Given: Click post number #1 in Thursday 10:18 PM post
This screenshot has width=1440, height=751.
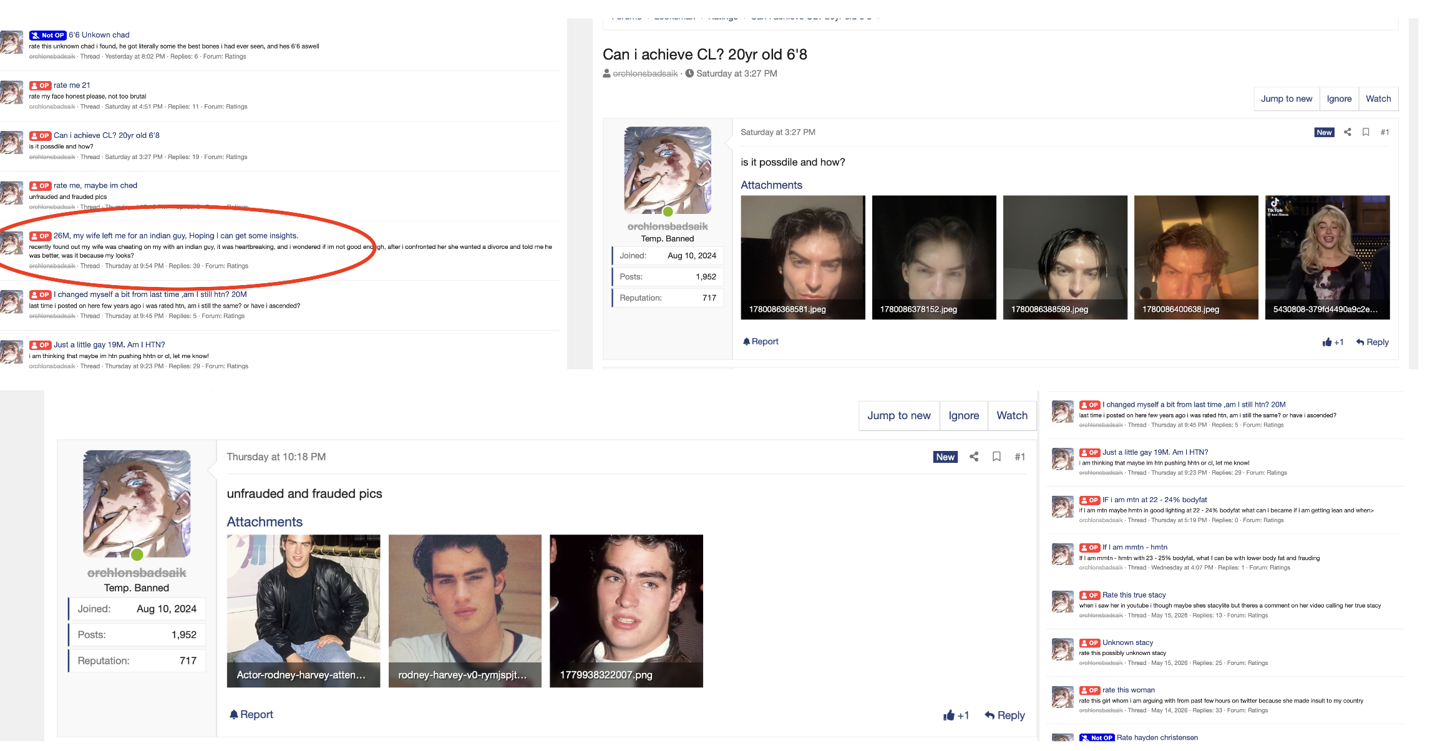Looking at the screenshot, I should [1020, 457].
